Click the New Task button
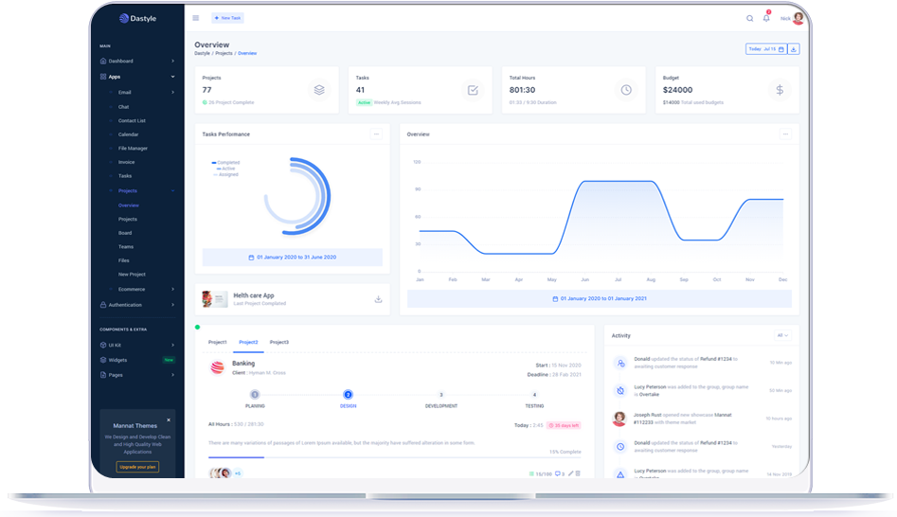897x517 pixels. click(x=227, y=18)
